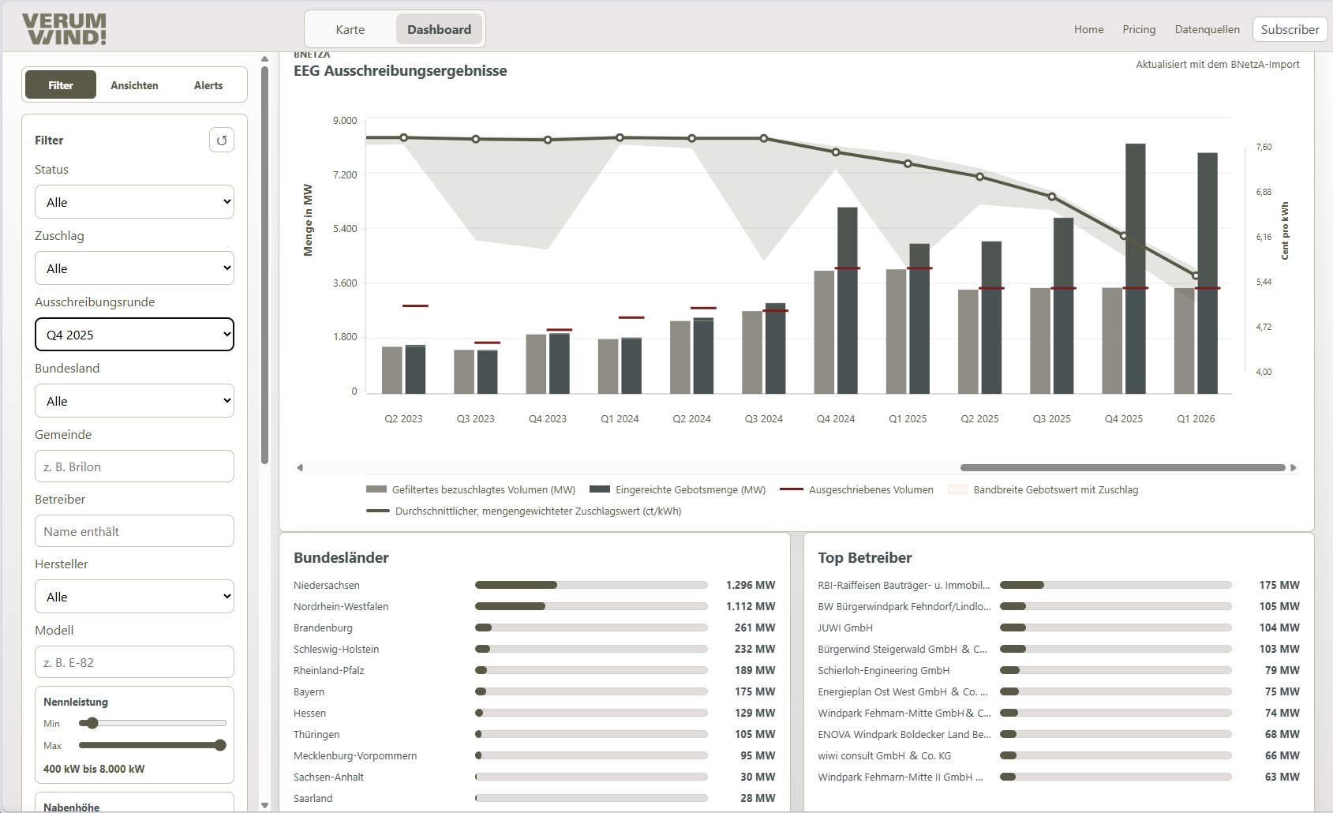Select the Filter tab in sidebar
The height and width of the screenshot is (813, 1333).
(x=61, y=84)
